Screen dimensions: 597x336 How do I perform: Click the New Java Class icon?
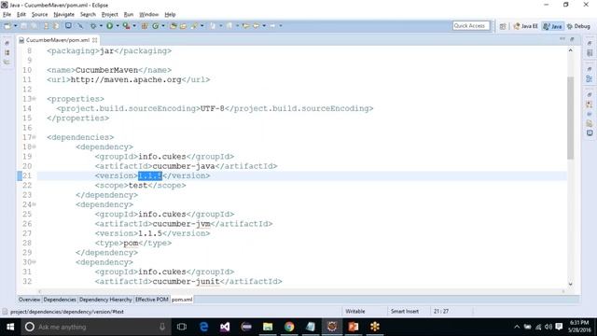click(x=156, y=26)
